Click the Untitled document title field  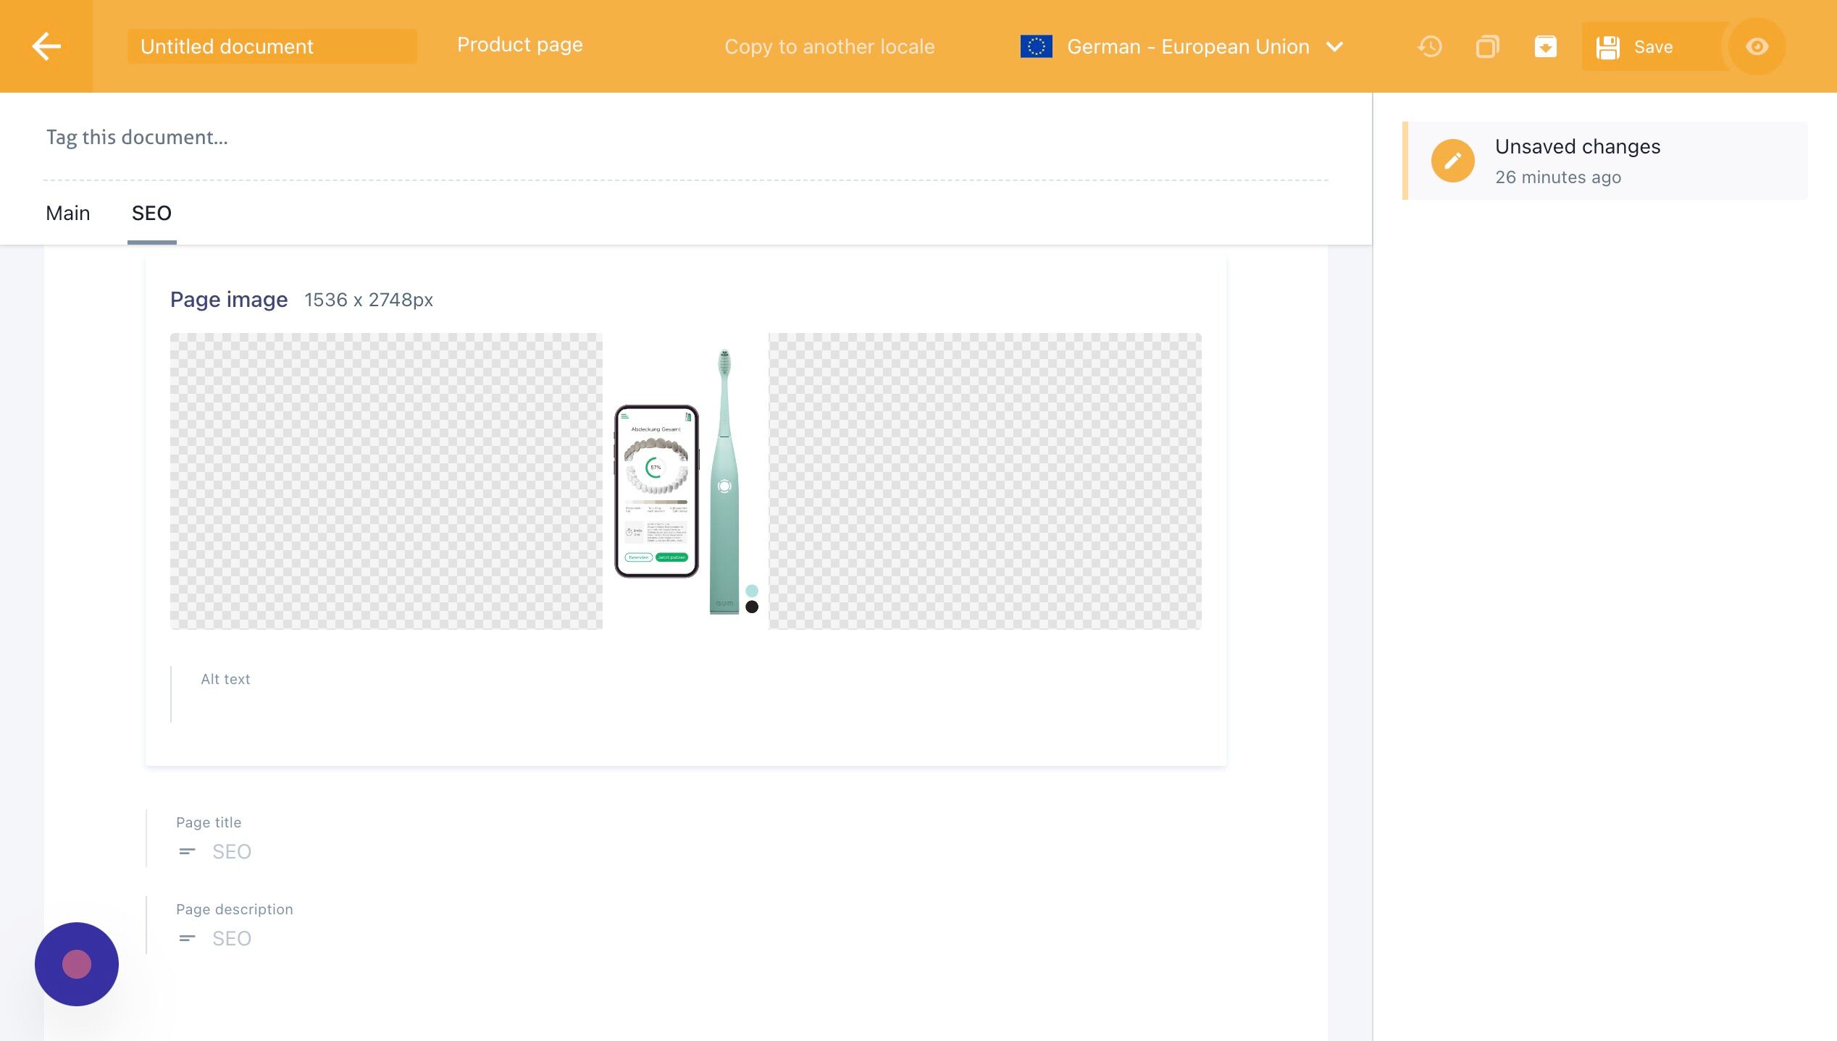(272, 47)
